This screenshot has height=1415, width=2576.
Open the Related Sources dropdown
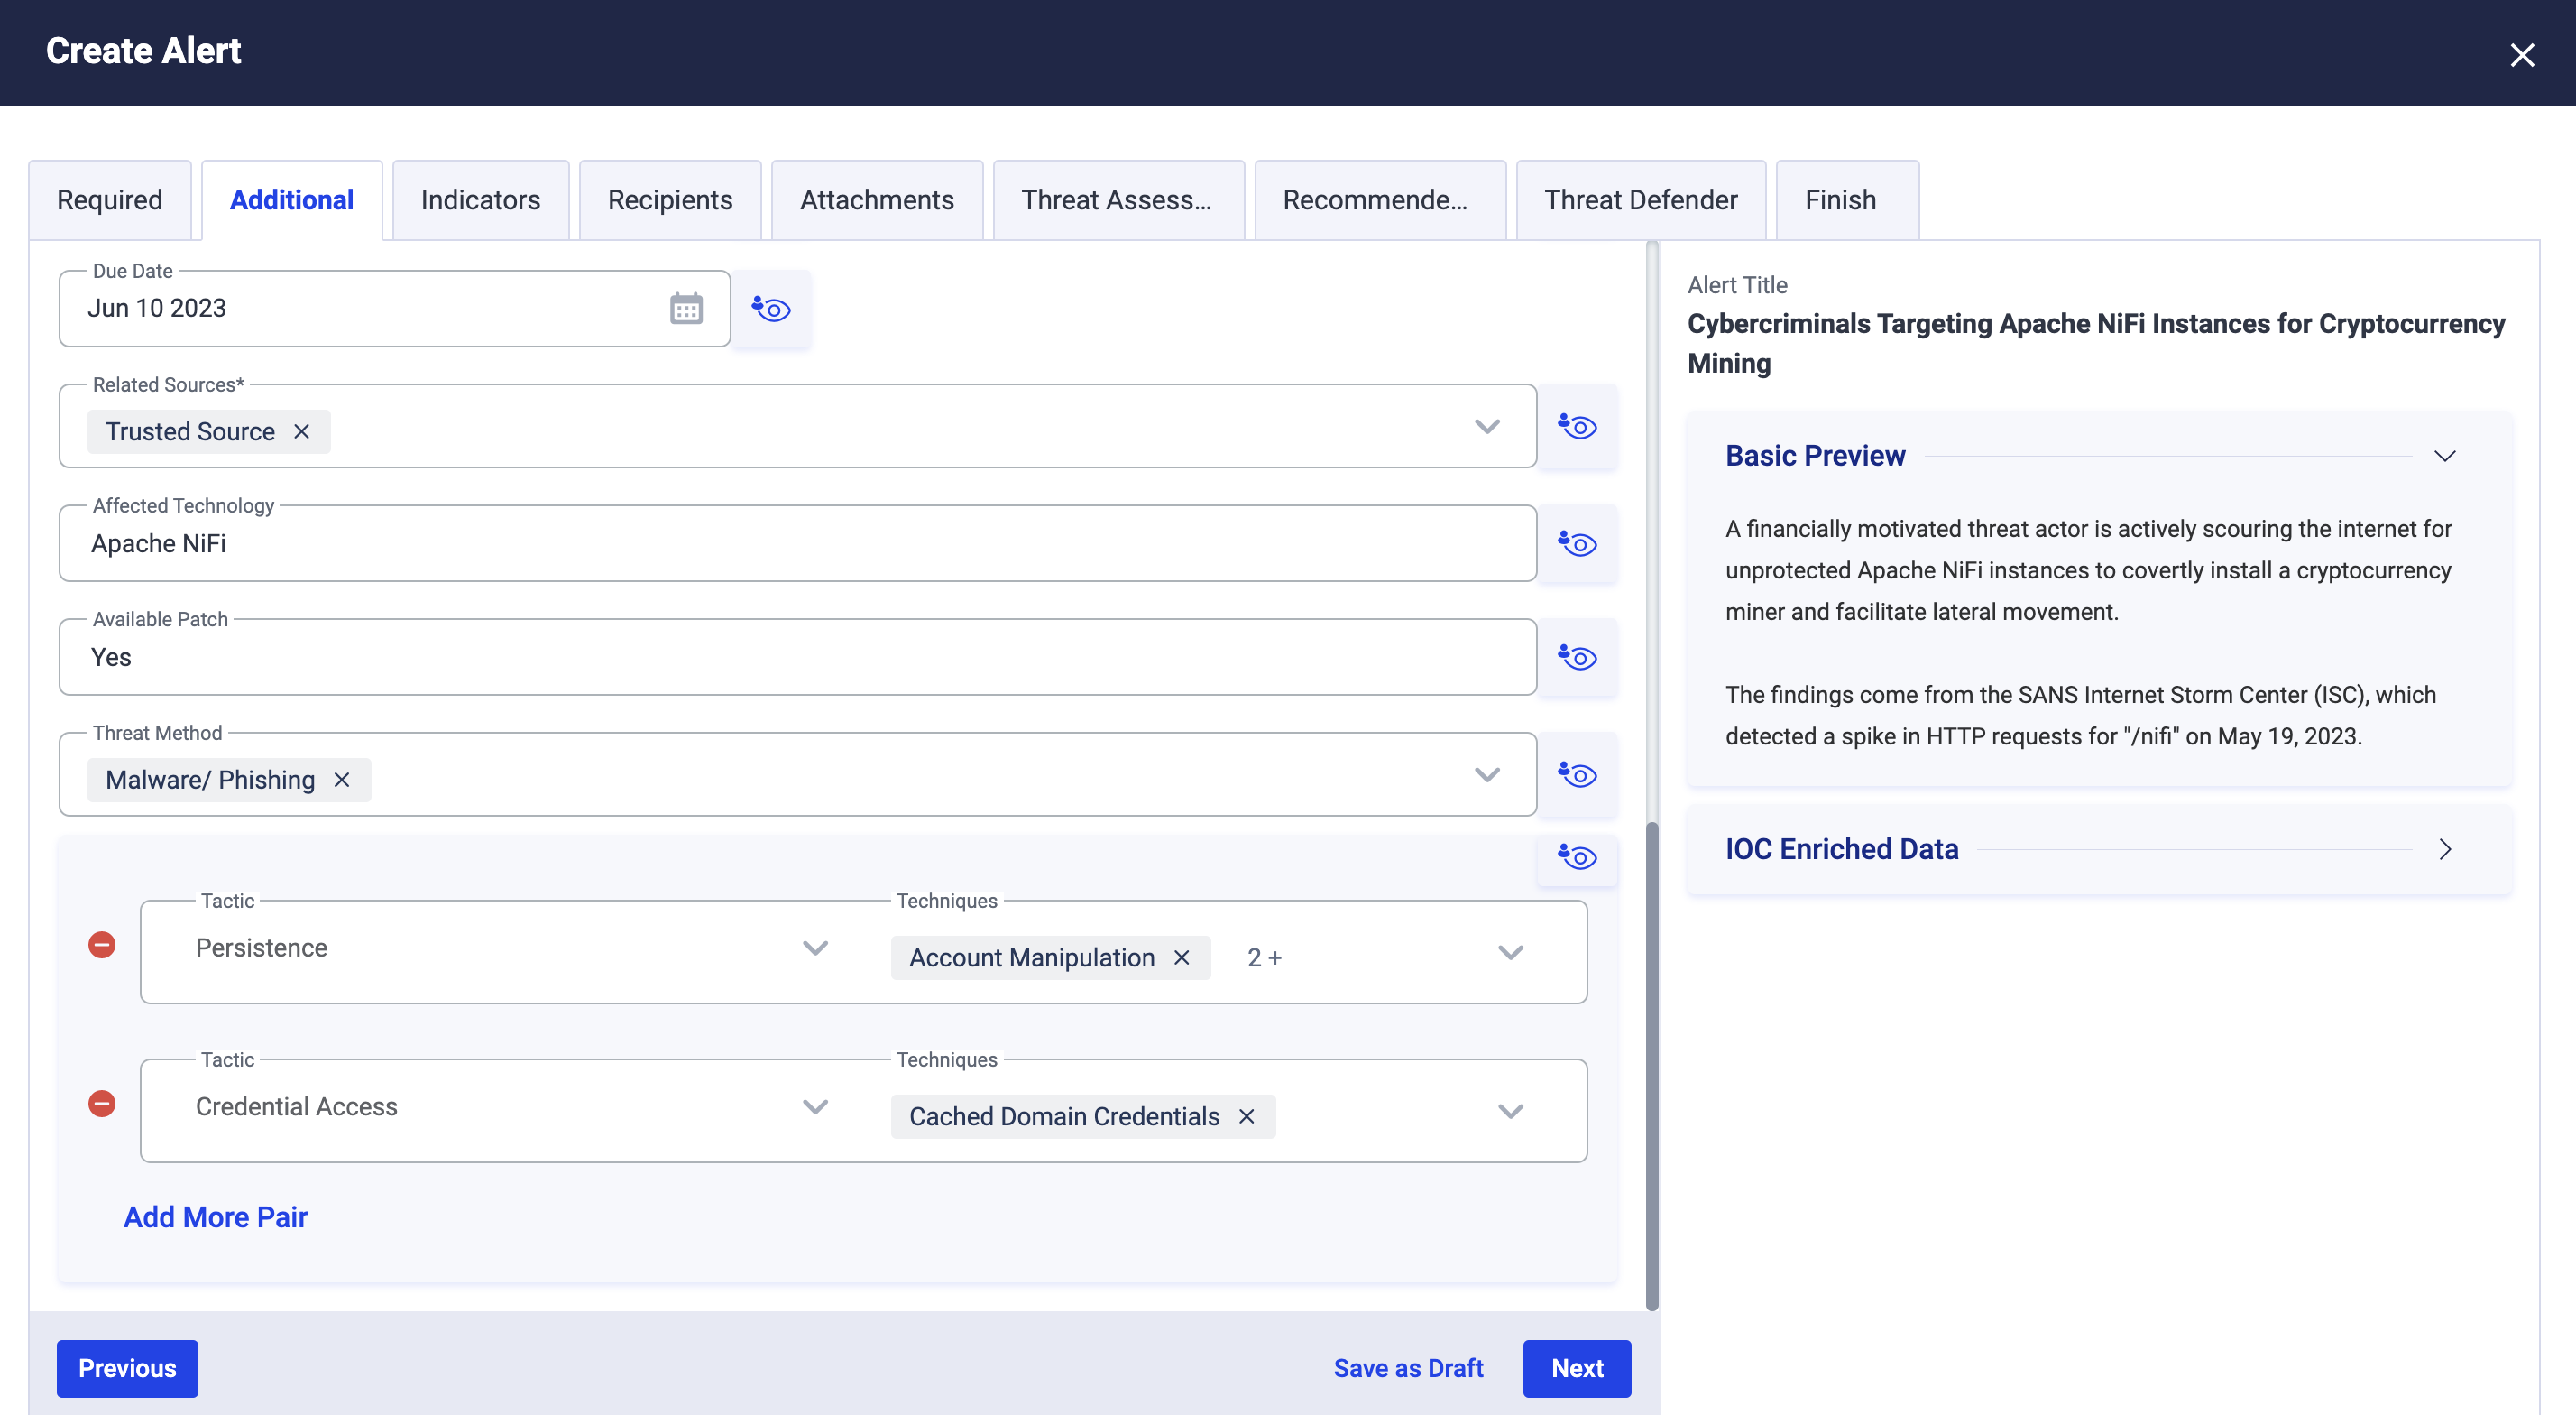pos(1487,428)
